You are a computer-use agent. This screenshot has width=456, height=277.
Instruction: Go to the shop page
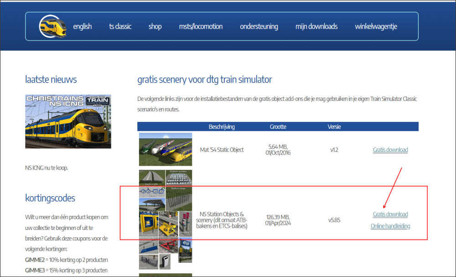[155, 26]
